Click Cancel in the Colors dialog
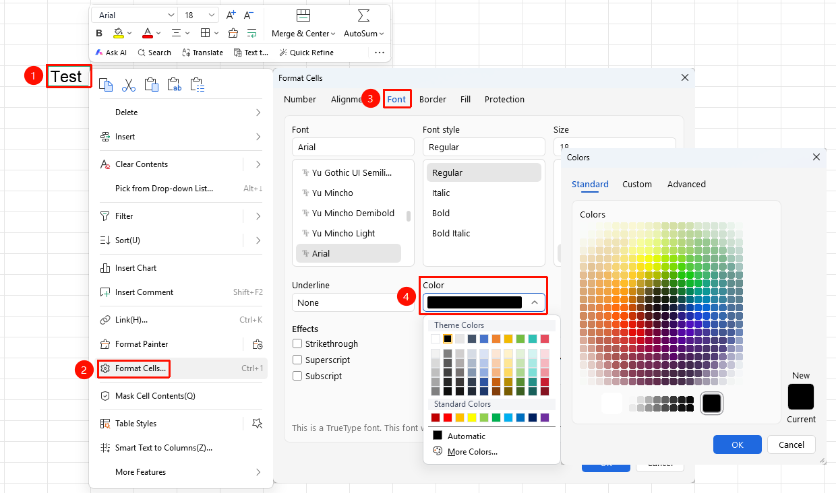Image resolution: width=836 pixels, height=493 pixels. pos(792,445)
